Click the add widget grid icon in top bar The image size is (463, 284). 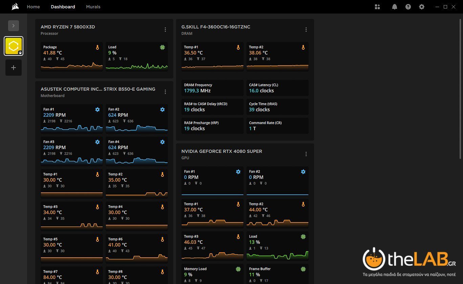[x=378, y=7]
